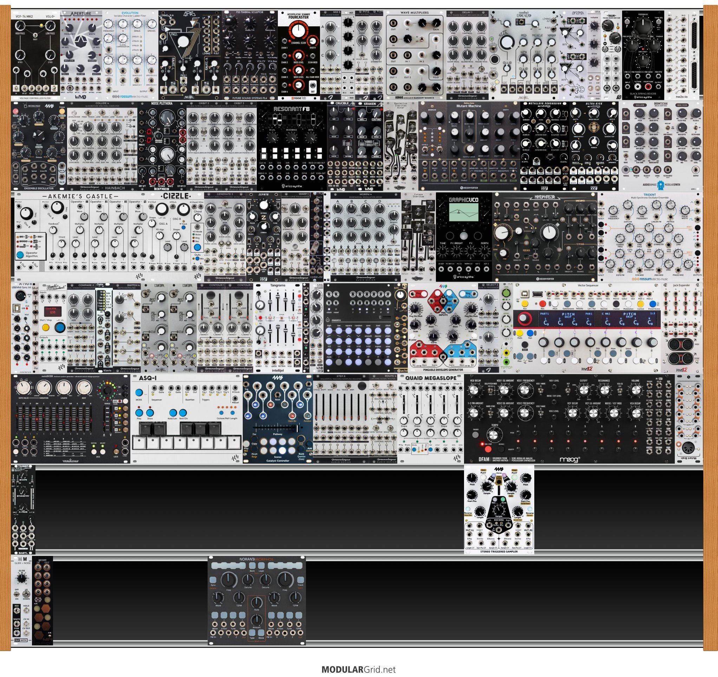The width and height of the screenshot is (718, 677).
Task: Select the Jack Expander module
Action: [682, 327]
